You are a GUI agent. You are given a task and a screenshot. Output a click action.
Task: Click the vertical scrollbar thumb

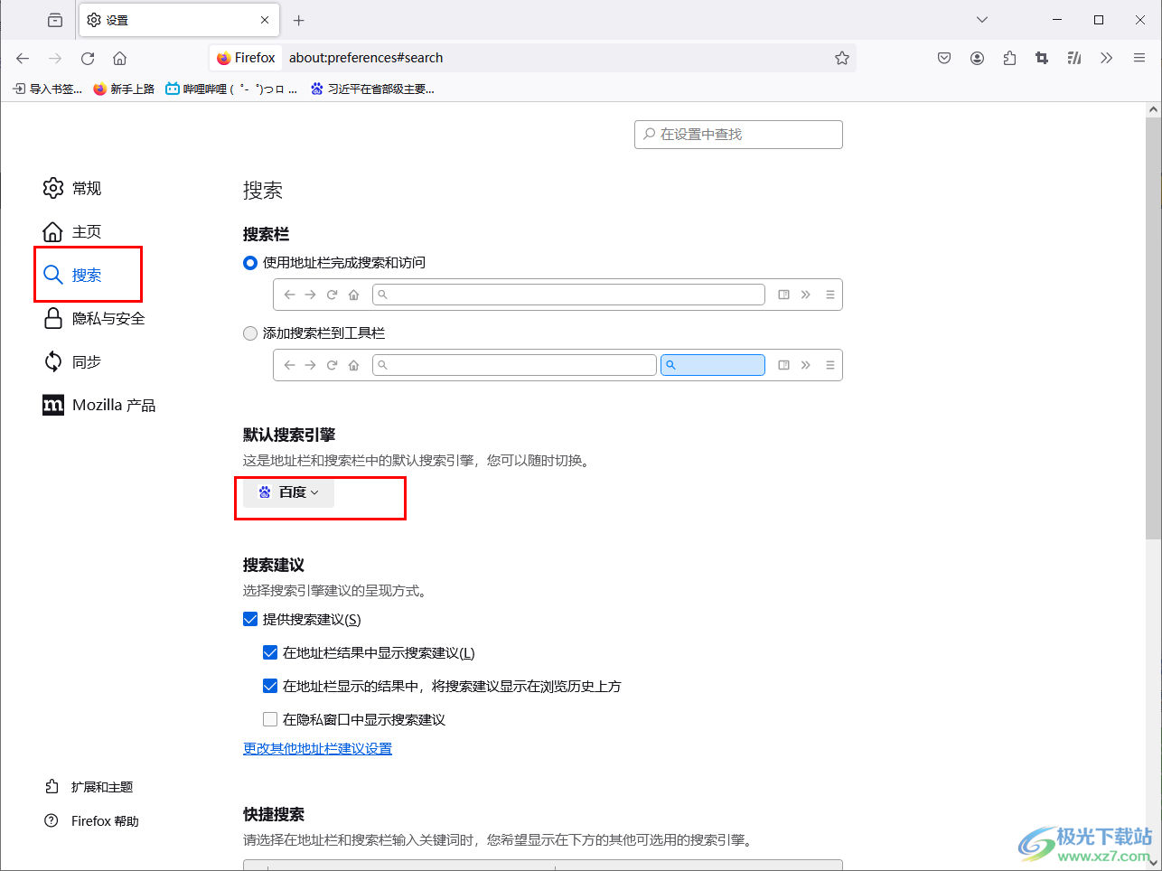coord(1153,328)
